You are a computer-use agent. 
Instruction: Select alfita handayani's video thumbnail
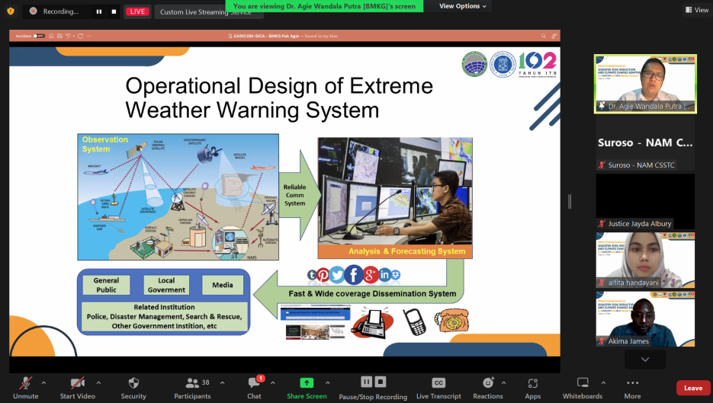pyautogui.click(x=645, y=260)
